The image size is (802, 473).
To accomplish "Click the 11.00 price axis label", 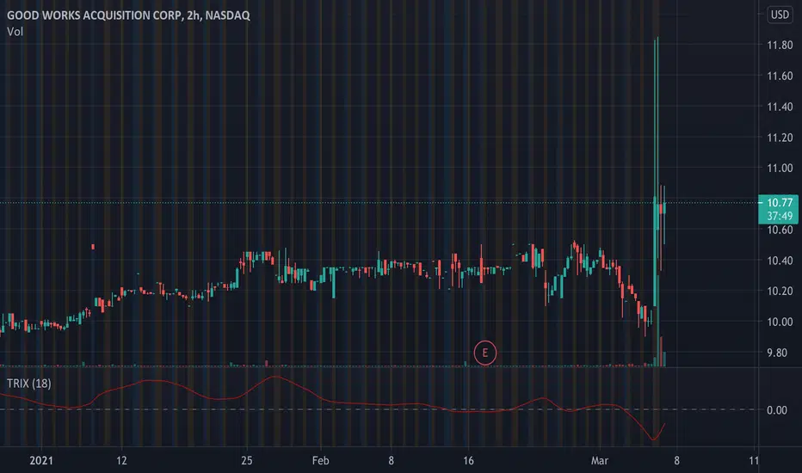I will (x=780, y=169).
